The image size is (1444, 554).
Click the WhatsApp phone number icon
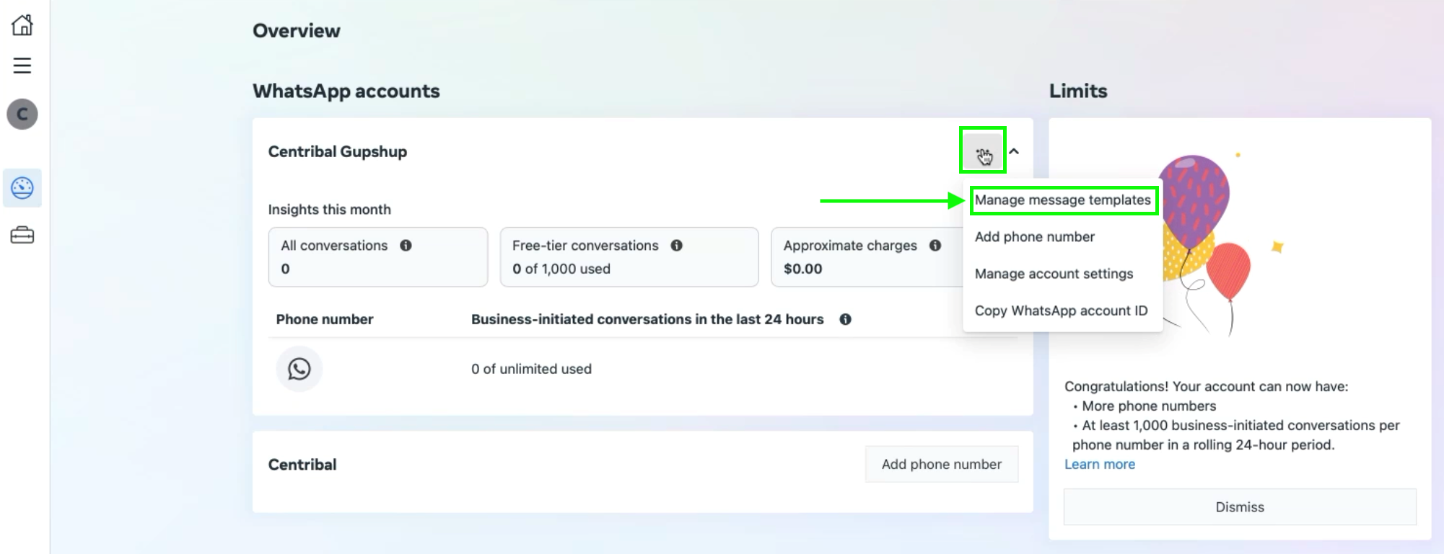(299, 369)
